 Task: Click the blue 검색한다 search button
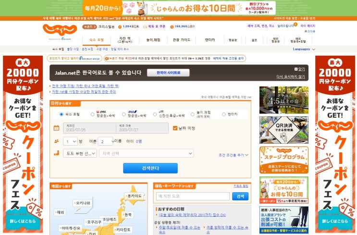click(x=150, y=168)
